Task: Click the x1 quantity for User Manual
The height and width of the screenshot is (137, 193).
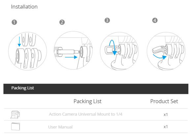Action: 166,127
